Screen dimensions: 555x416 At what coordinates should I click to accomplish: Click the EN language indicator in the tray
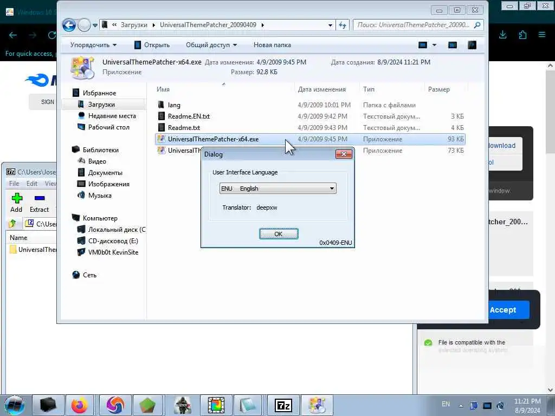coord(446,404)
